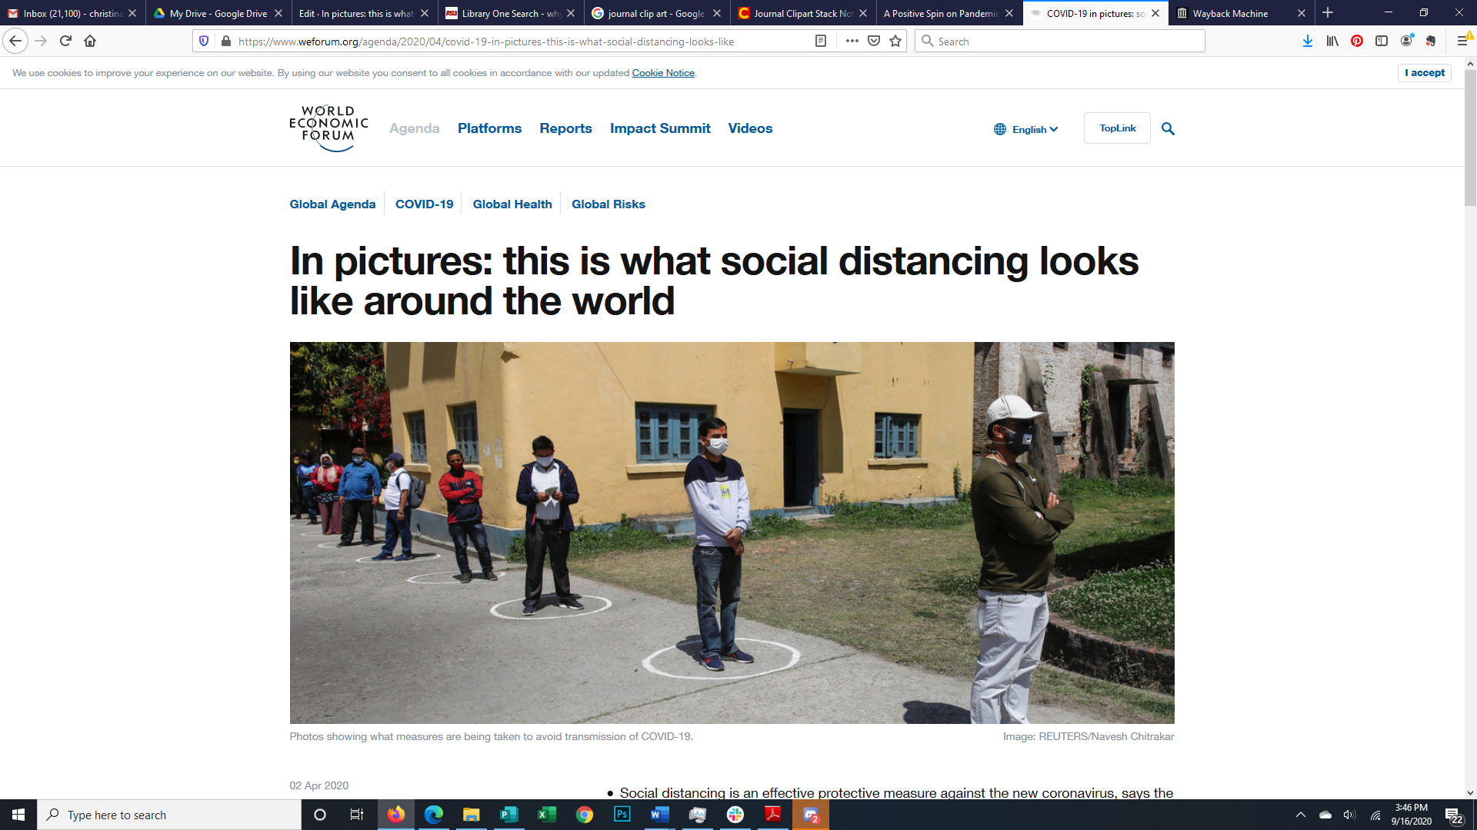
Task: Click the Pinterest extension icon
Action: coord(1357,41)
